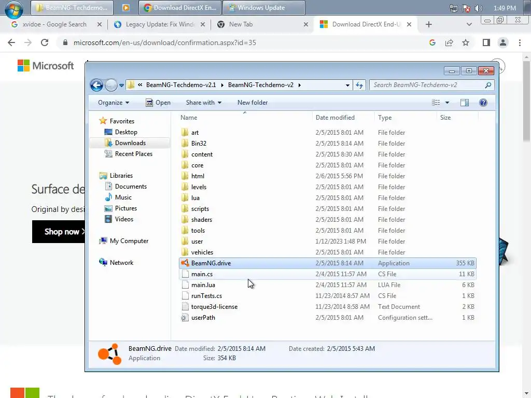Open a new Chrome tab with plus

tap(428, 24)
